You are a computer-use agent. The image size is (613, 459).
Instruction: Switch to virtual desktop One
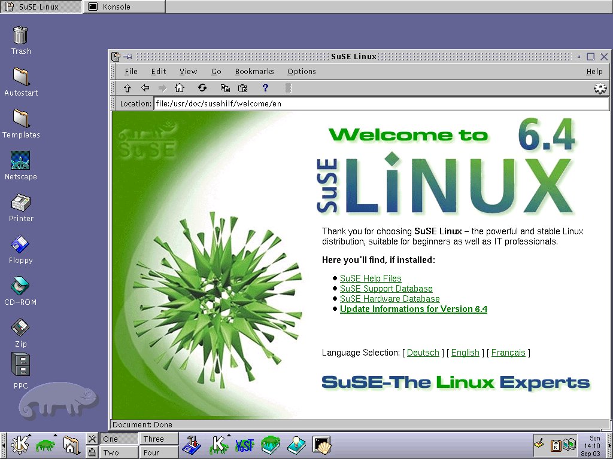pyautogui.click(x=119, y=439)
